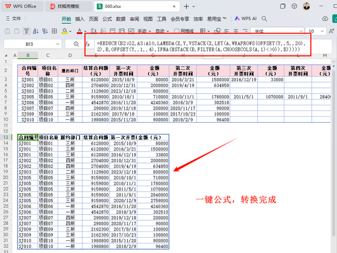Click the cube icon in the title bar
337x253 pixels.
point(294,6)
